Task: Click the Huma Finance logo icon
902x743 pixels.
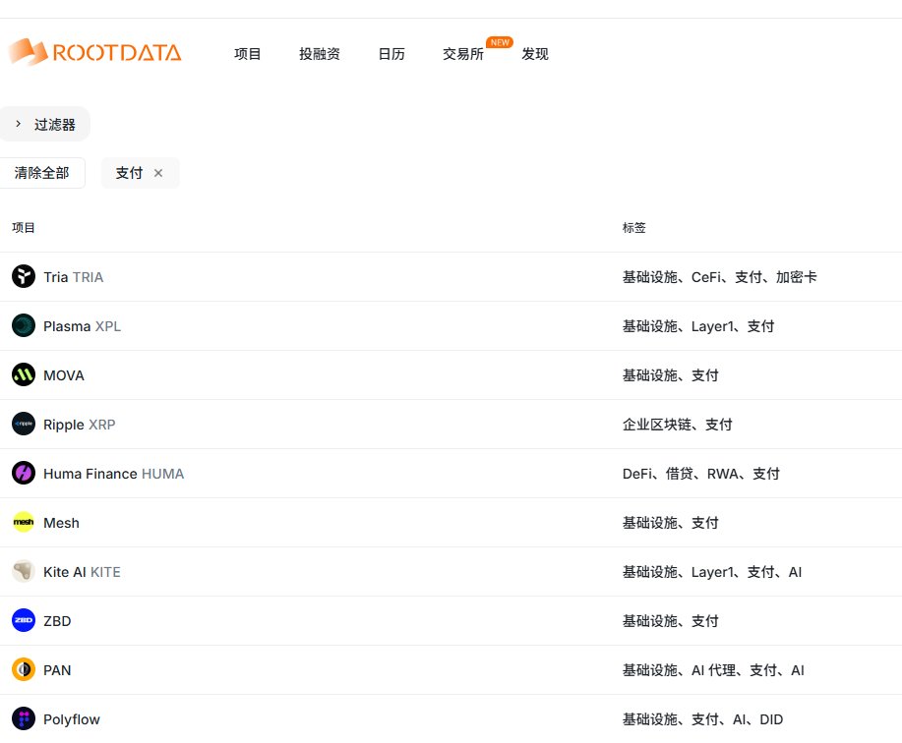Action: [x=24, y=474]
